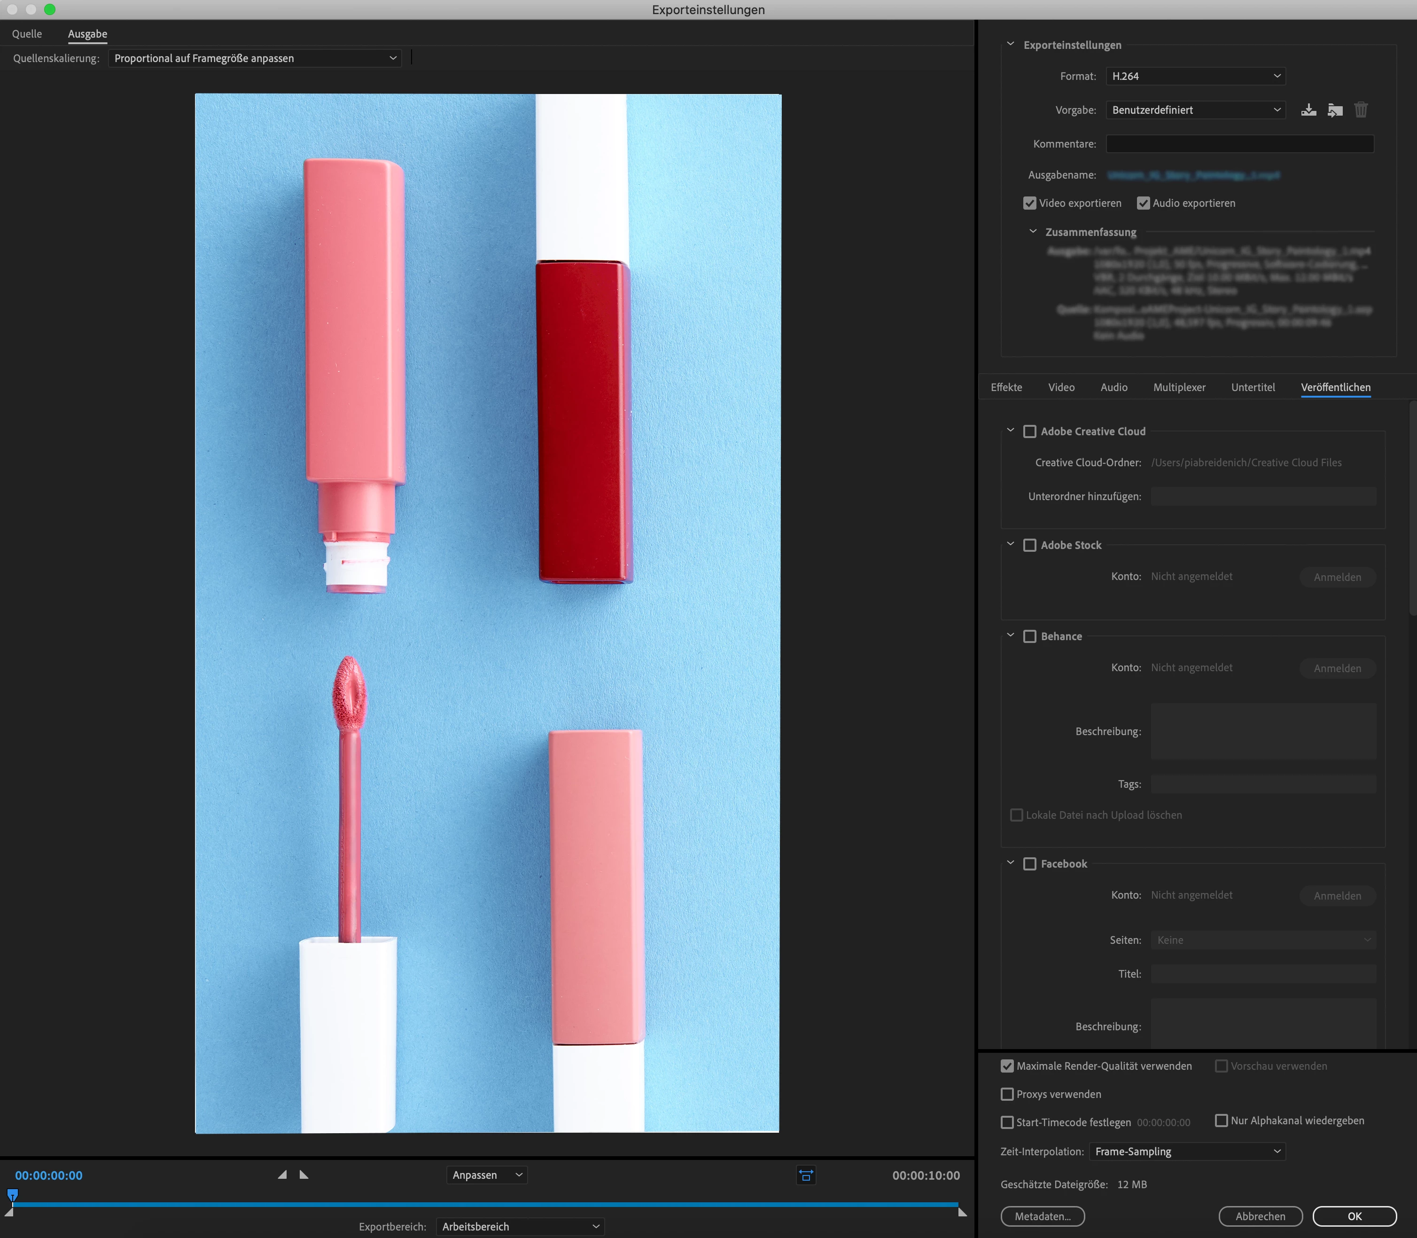Open the Format H.264 dropdown
This screenshot has height=1238, width=1417.
[x=1195, y=76]
